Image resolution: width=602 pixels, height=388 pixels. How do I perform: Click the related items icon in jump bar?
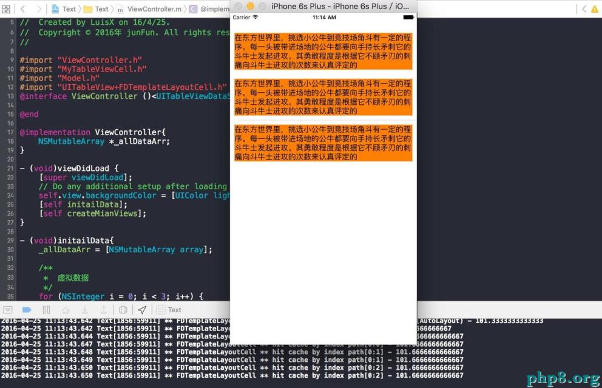coord(7,9)
